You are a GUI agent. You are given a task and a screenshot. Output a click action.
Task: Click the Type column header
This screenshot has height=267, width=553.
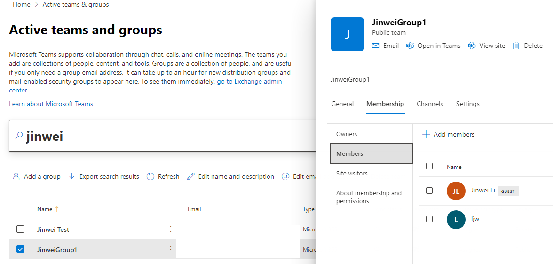tap(308, 209)
